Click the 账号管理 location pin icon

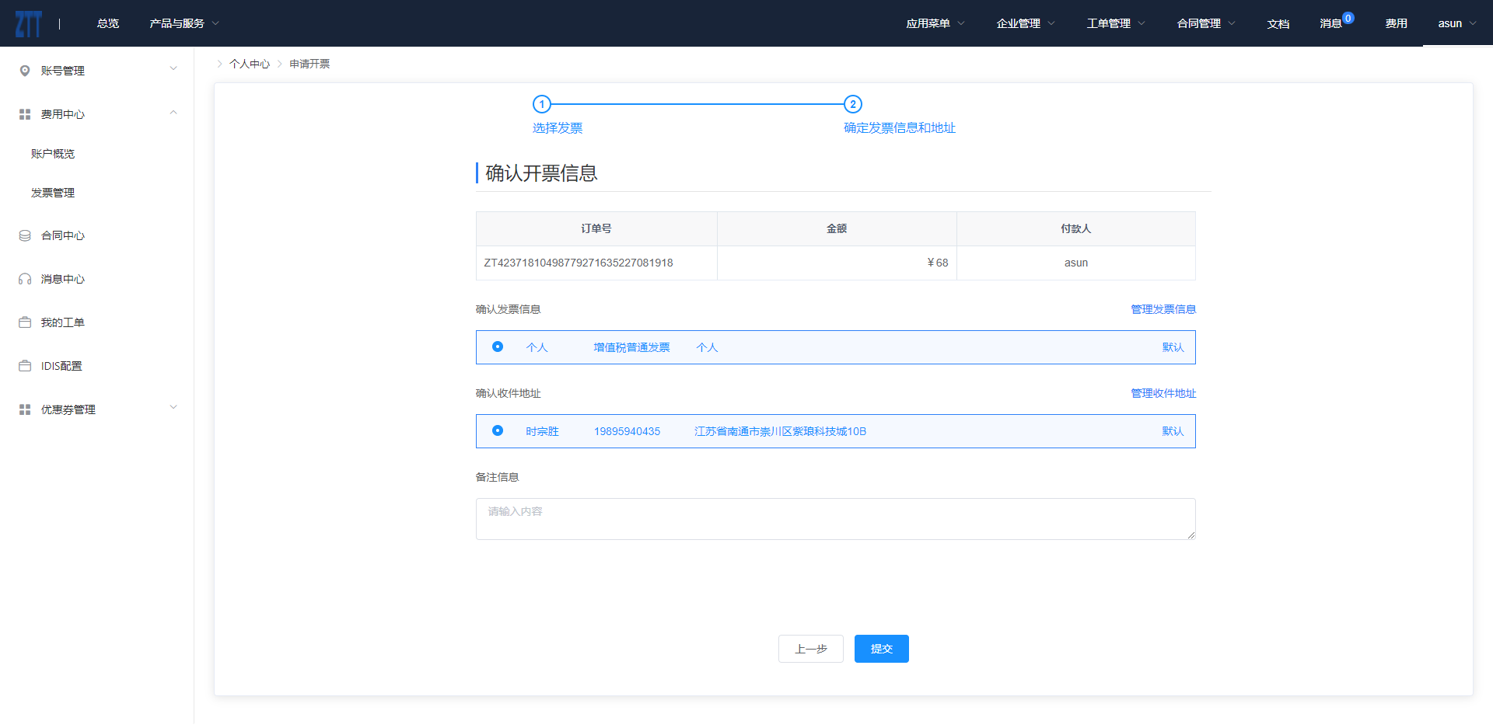coord(25,71)
